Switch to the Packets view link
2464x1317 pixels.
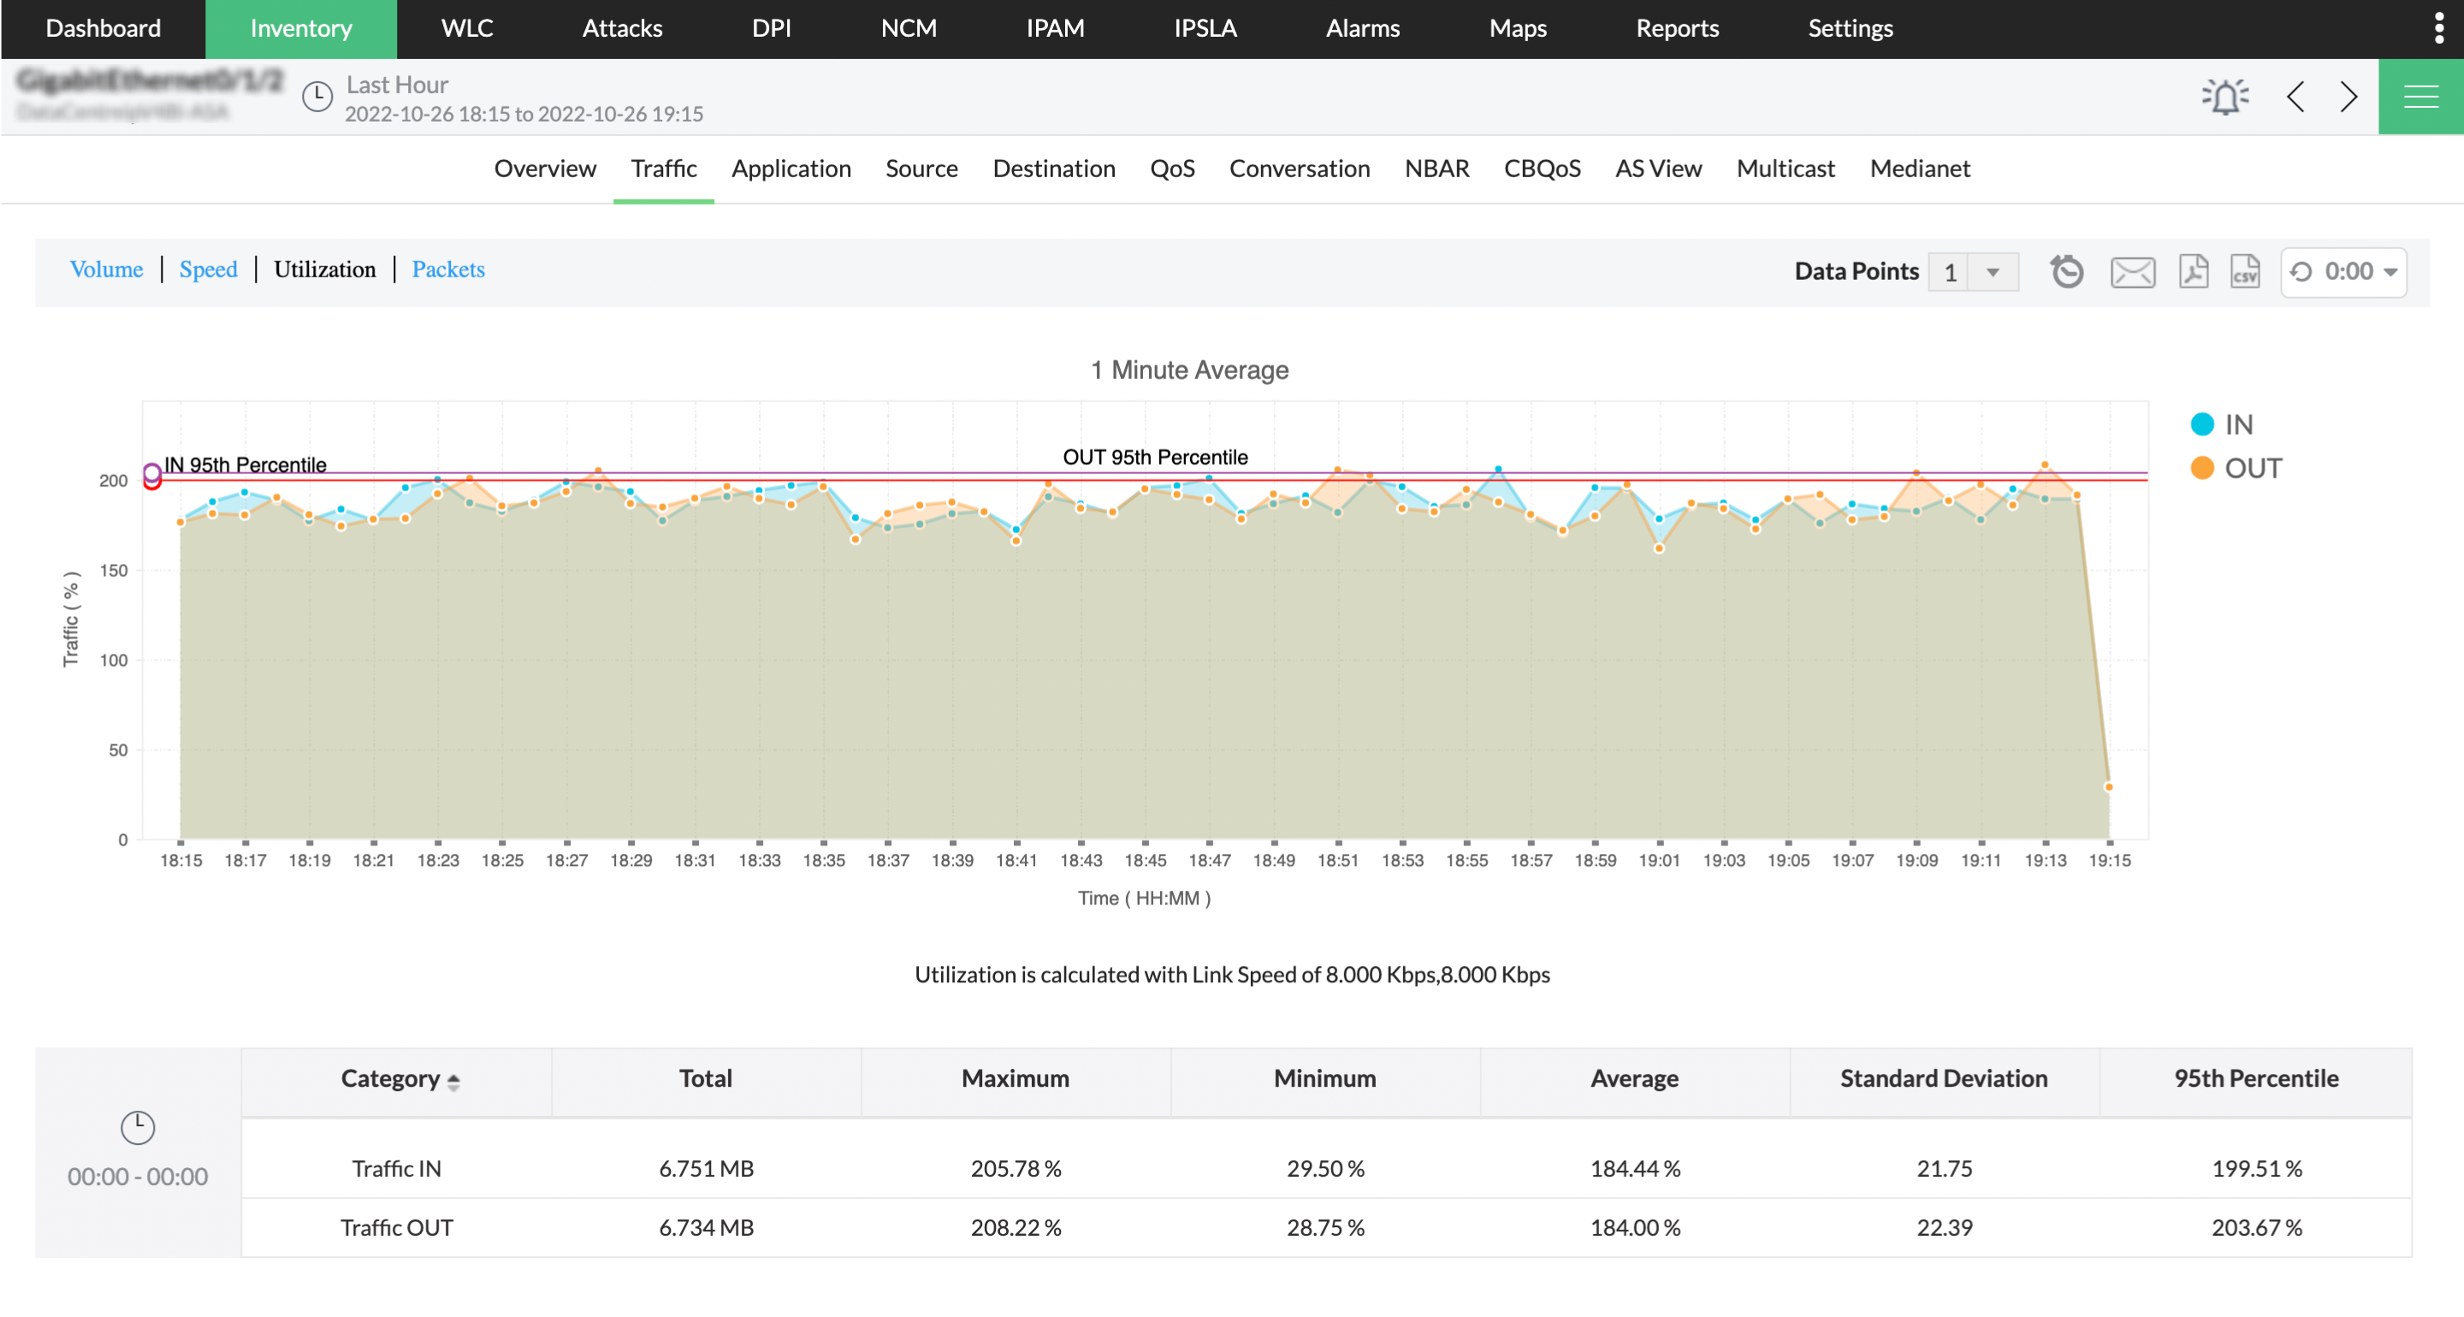pyautogui.click(x=447, y=270)
